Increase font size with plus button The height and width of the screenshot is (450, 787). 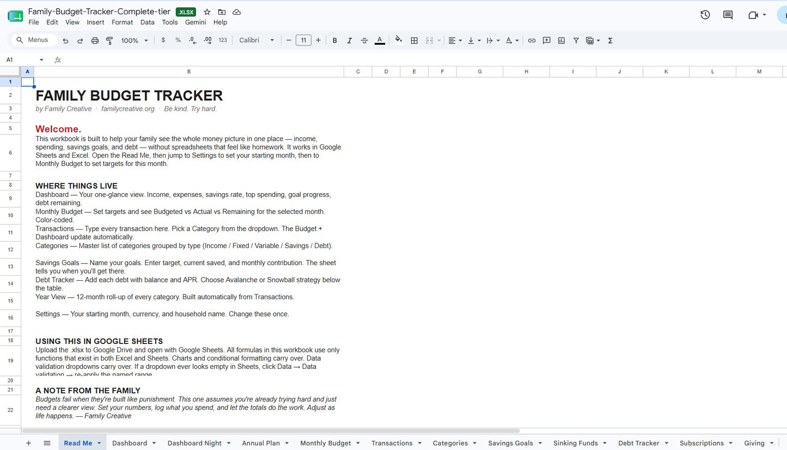(319, 40)
